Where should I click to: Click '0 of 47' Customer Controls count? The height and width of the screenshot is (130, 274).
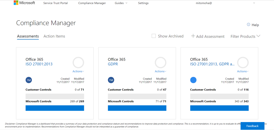[x=162, y=90]
